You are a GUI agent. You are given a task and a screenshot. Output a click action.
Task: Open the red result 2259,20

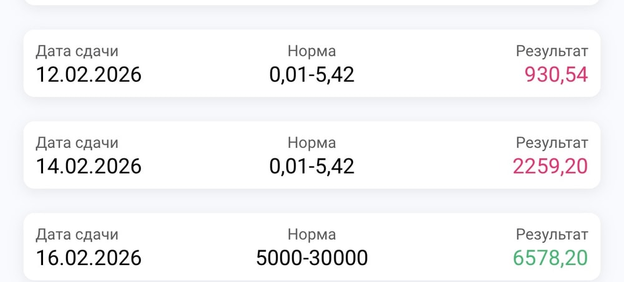(550, 166)
